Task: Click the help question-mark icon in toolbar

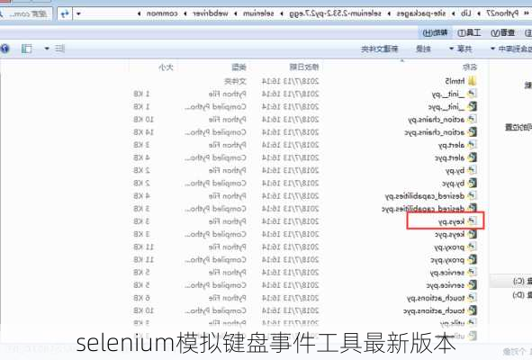Action: (5, 49)
